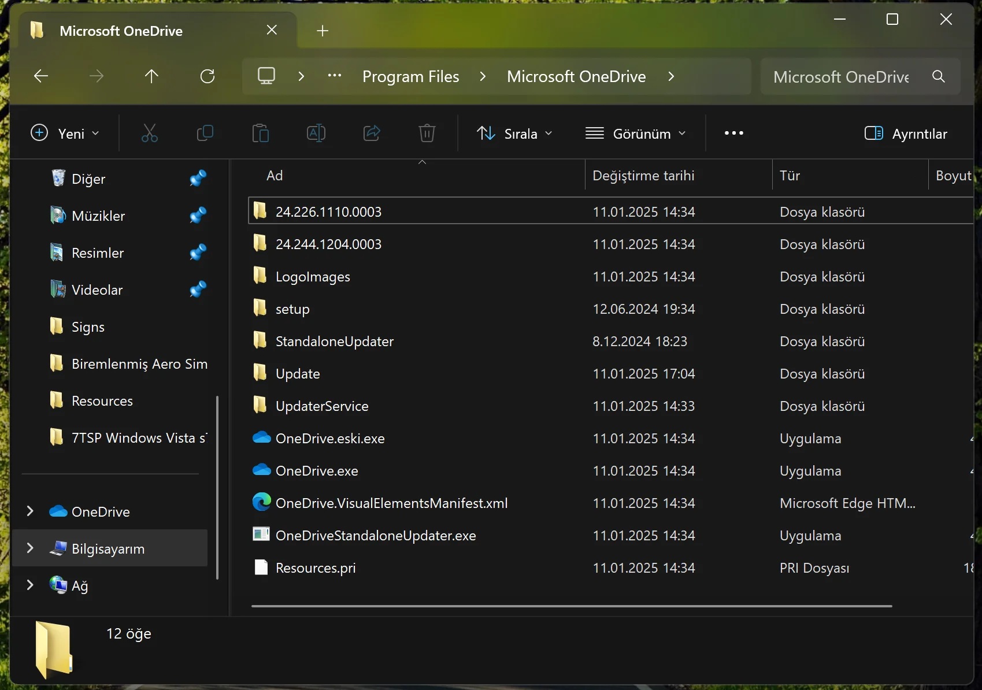Viewport: 982px width, 690px height.
Task: Open a new tab with plus button
Action: tap(323, 31)
